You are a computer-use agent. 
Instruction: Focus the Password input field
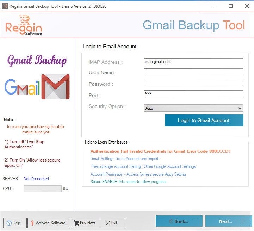pyautogui.click(x=193, y=84)
